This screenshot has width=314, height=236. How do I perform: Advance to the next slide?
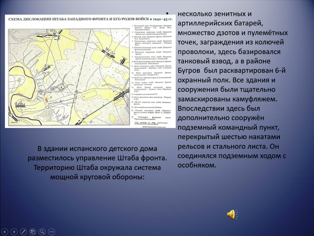point(14,231)
